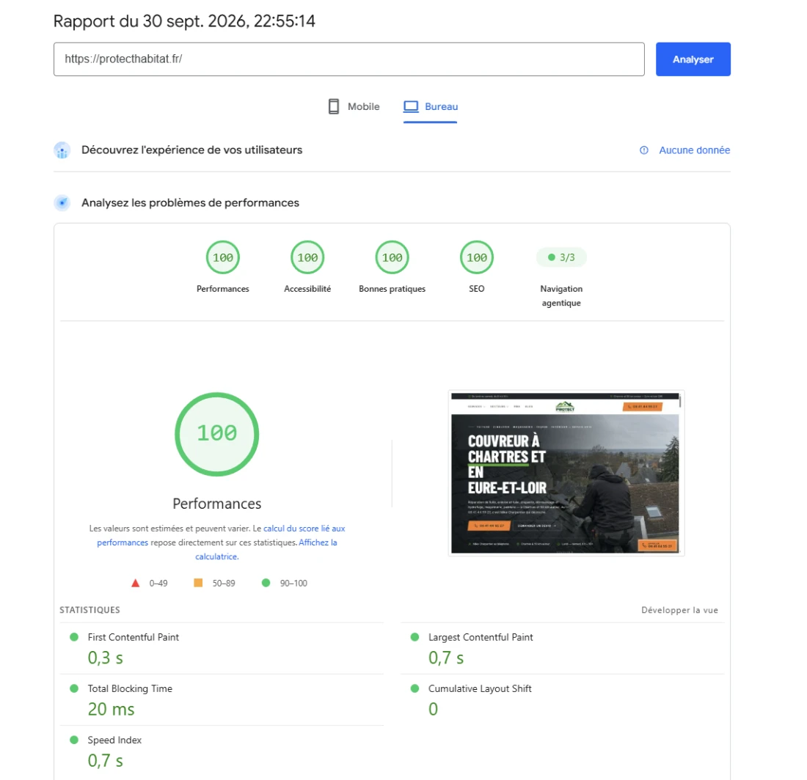
Task: Switch to the Mobile tab
Action: pos(354,106)
